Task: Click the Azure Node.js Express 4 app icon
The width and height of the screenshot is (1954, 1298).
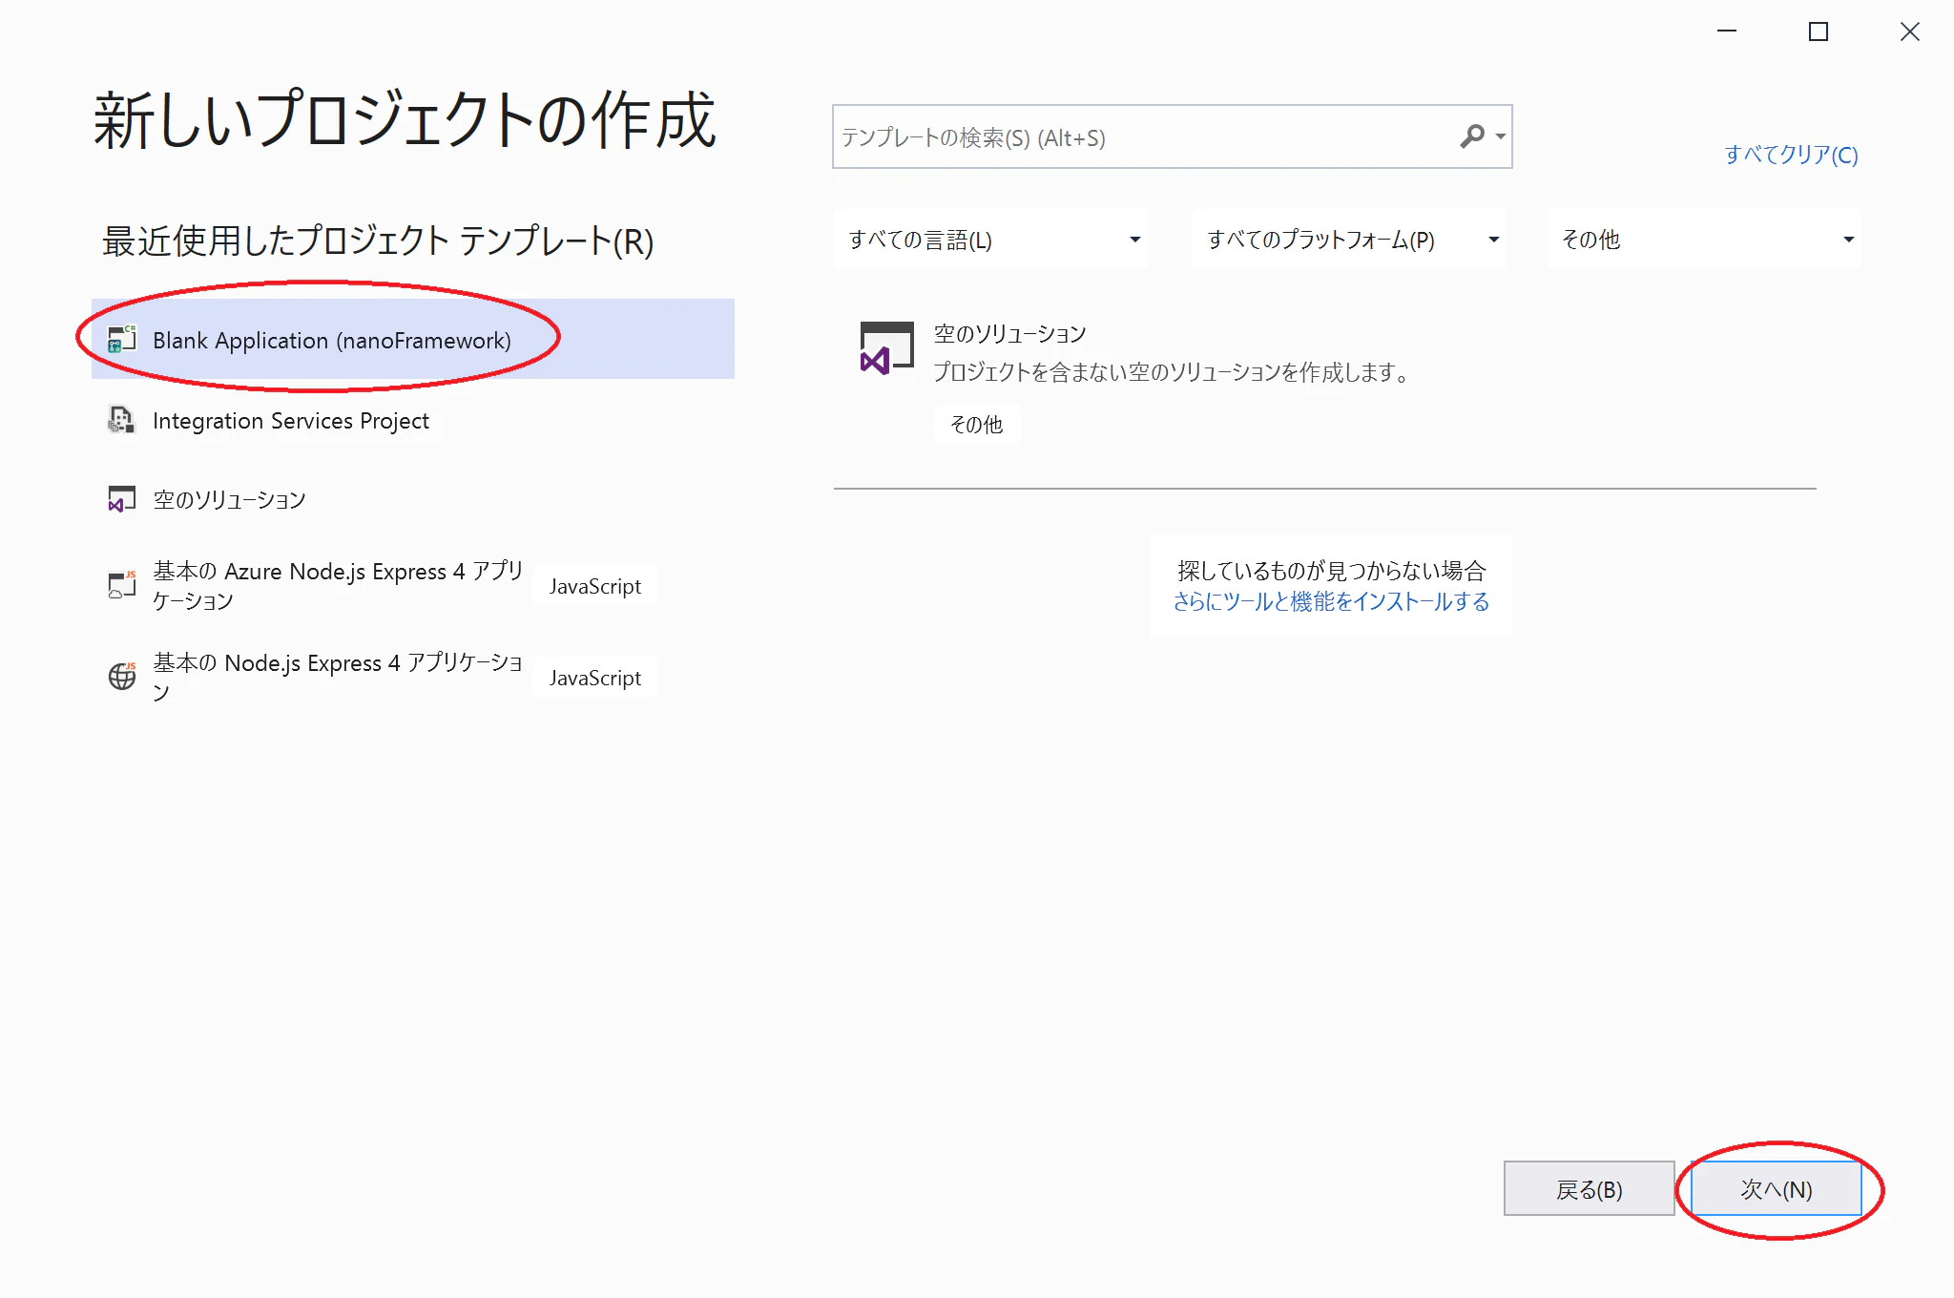Action: (x=122, y=584)
